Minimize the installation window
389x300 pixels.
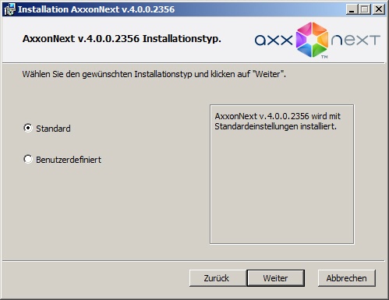(352, 9)
